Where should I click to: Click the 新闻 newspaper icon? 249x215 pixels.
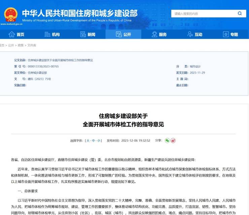click(x=83, y=34)
